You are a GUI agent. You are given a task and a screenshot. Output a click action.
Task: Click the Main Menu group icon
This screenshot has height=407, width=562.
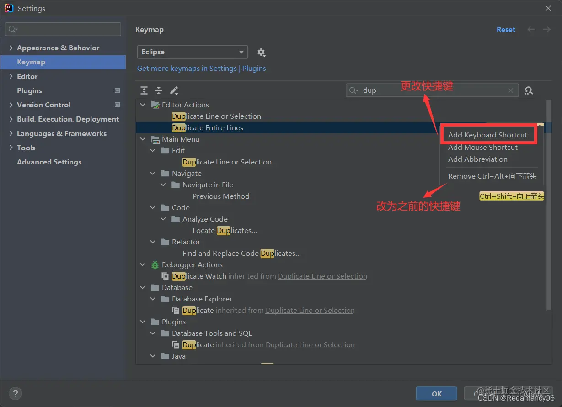[155, 139]
